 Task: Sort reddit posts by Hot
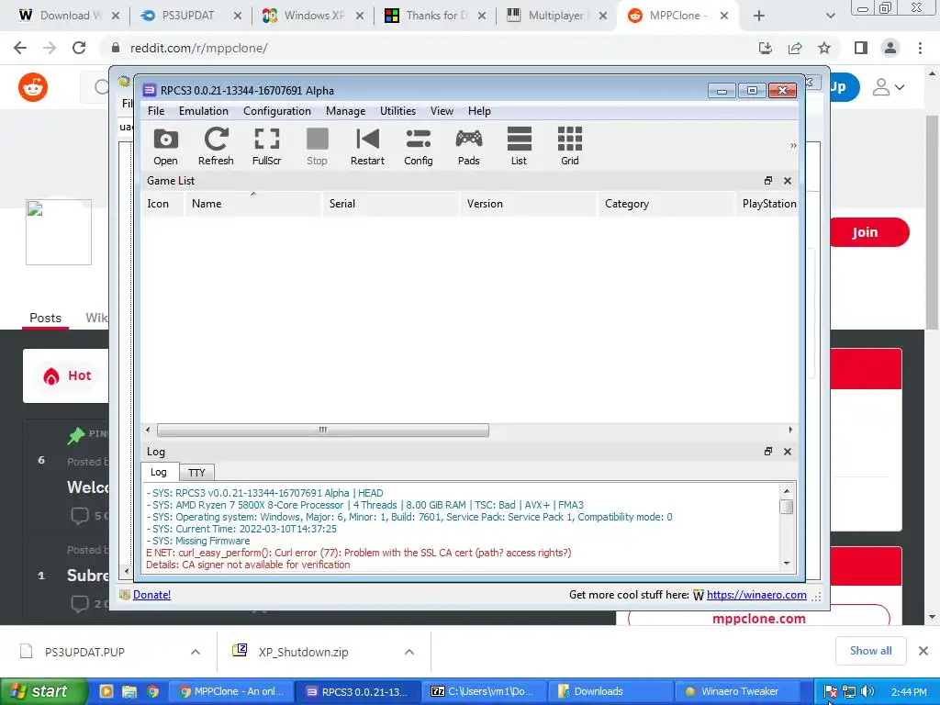pos(67,375)
